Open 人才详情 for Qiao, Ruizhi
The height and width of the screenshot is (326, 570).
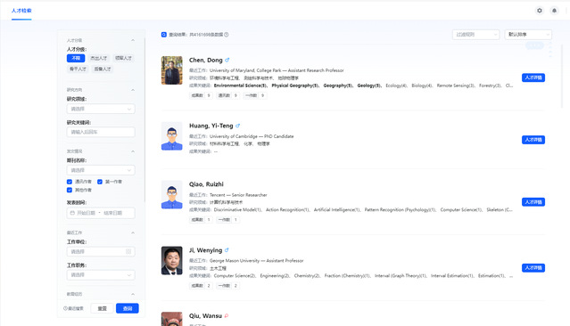pos(533,202)
